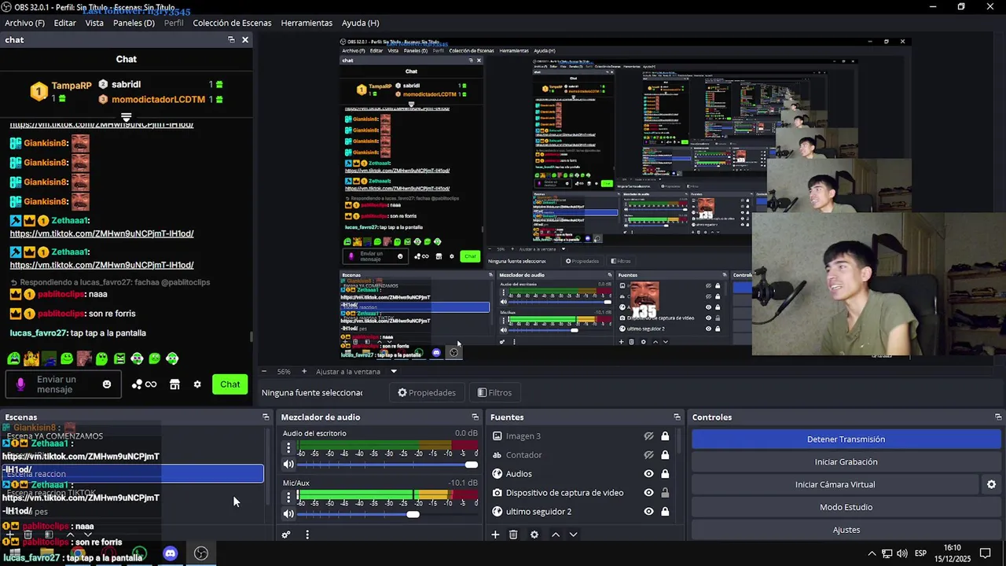This screenshot has height=566, width=1006.
Task: Open the first Zethaaa1 tiktok link in chat
Action: (x=101, y=233)
